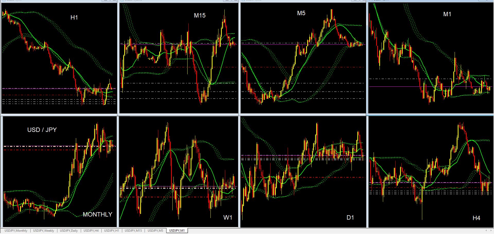Click the active USDJPY,M1 tab

click(177, 231)
